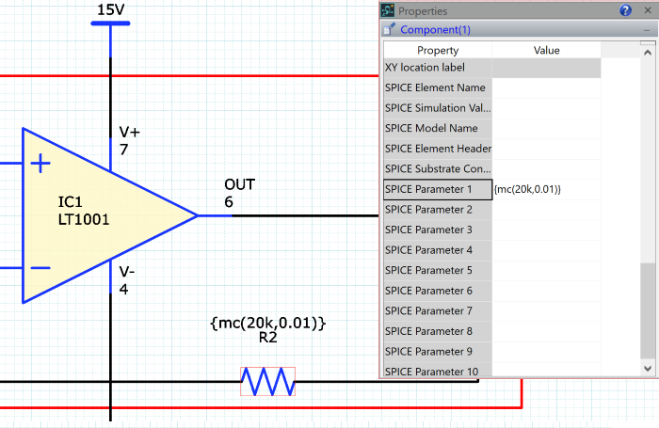Screen dimensions: 659x428
Task: Click the op-amp inverting minus input
Action: (40, 267)
